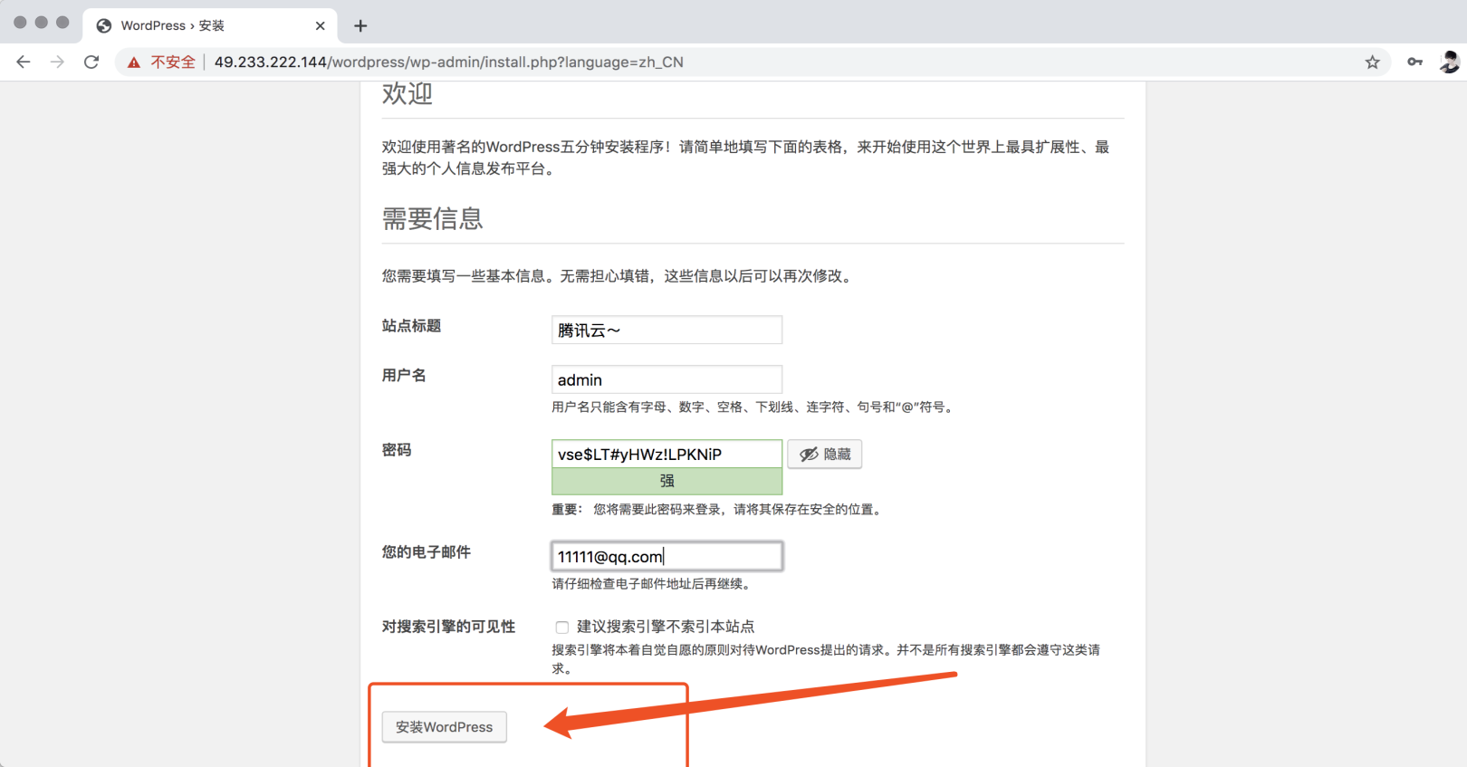Open the browser profile avatar

coord(1450,62)
